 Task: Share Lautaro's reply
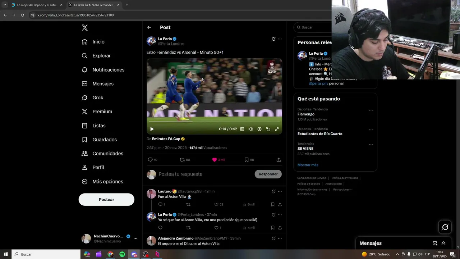280,204
